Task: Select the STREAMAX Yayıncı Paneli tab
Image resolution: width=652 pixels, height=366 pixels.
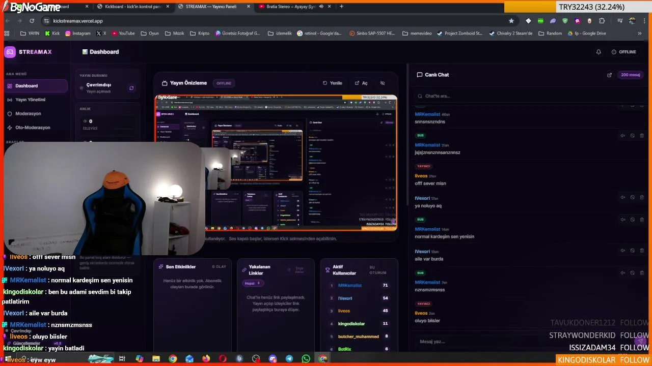Action: click(214, 7)
